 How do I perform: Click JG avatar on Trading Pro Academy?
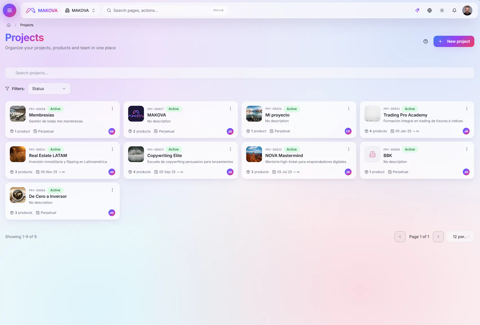click(x=466, y=131)
